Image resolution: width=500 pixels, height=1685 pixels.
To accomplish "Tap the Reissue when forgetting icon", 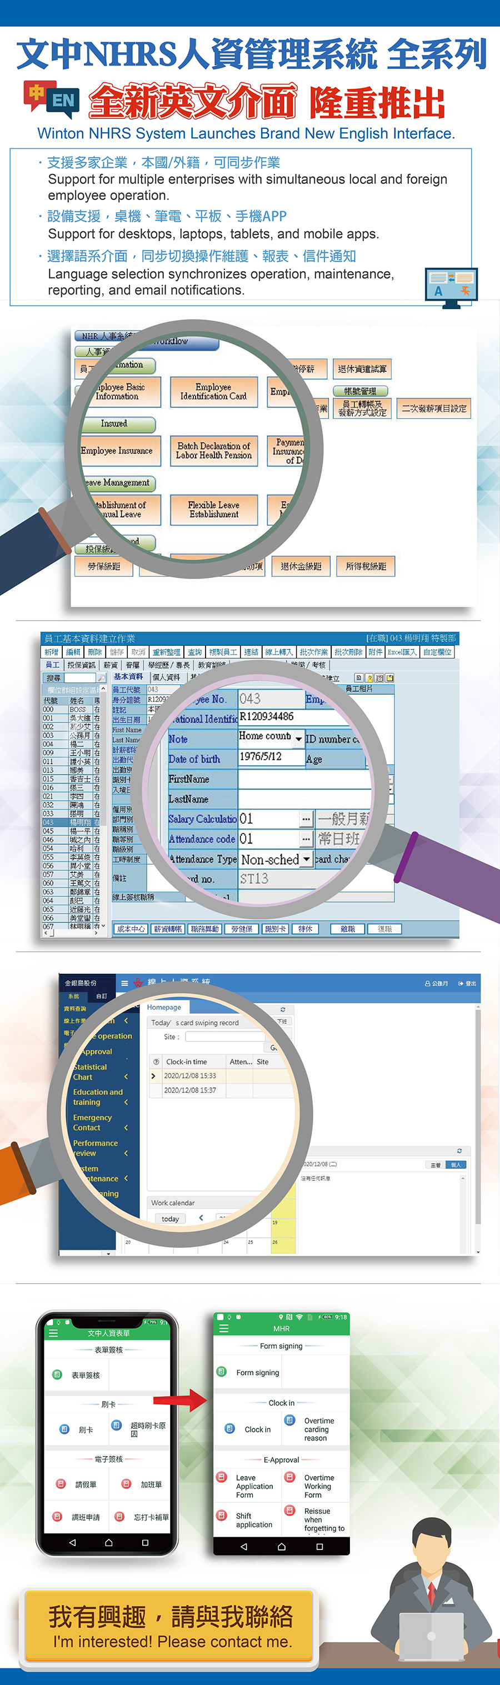I will [289, 1510].
